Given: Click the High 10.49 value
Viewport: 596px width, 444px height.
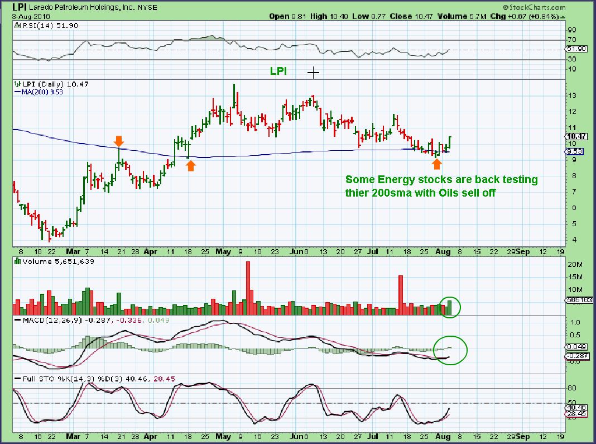Looking at the screenshot, I should 329,16.
